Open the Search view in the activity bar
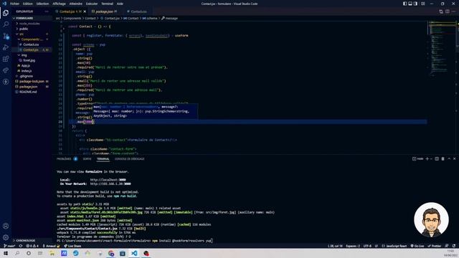The image size is (459, 258). (x=6, y=24)
